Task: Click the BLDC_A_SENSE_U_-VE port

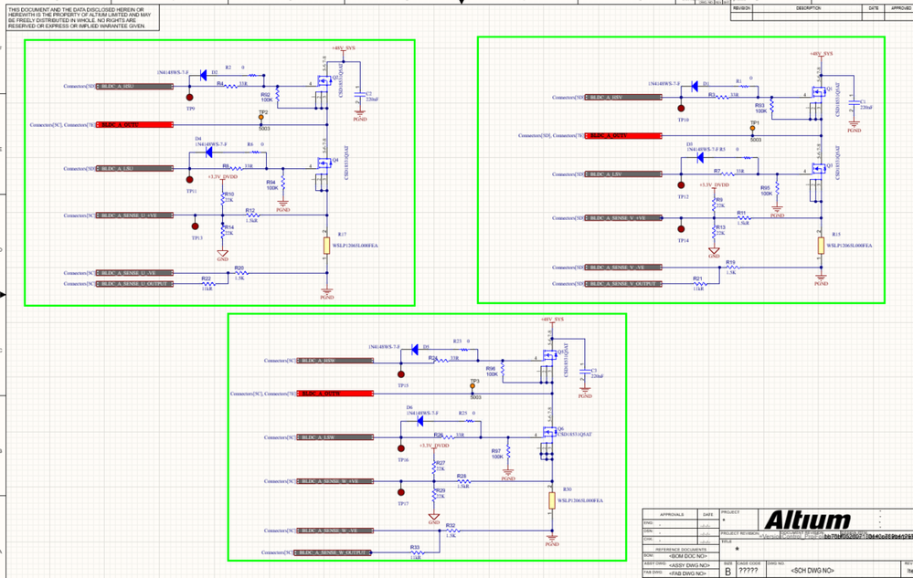Action: tap(134, 273)
